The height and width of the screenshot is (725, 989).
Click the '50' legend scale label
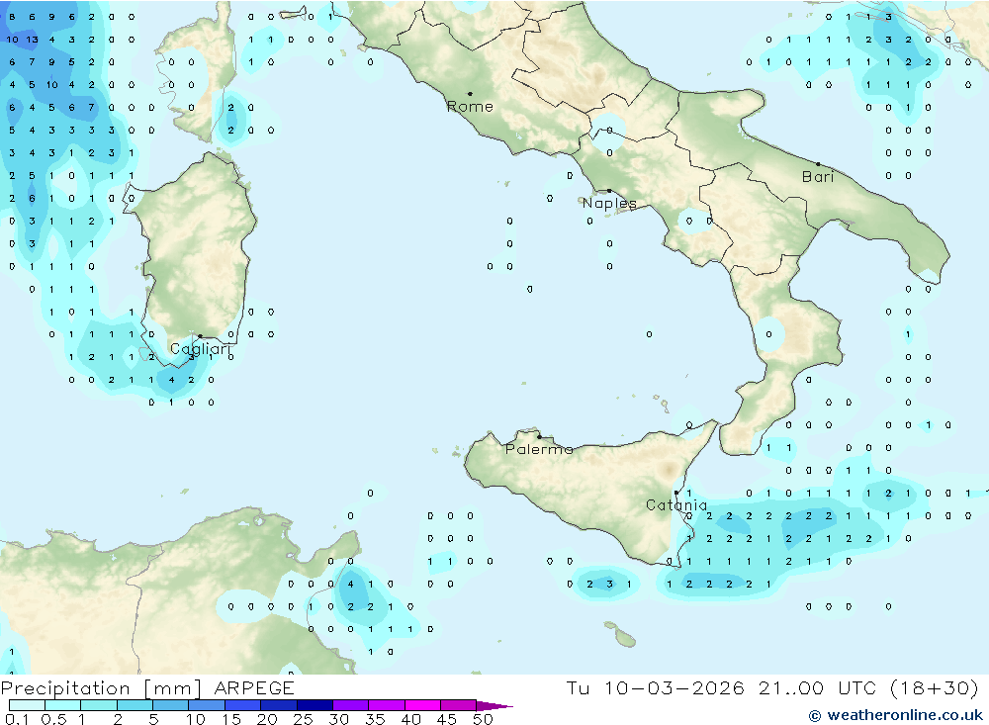click(x=483, y=719)
